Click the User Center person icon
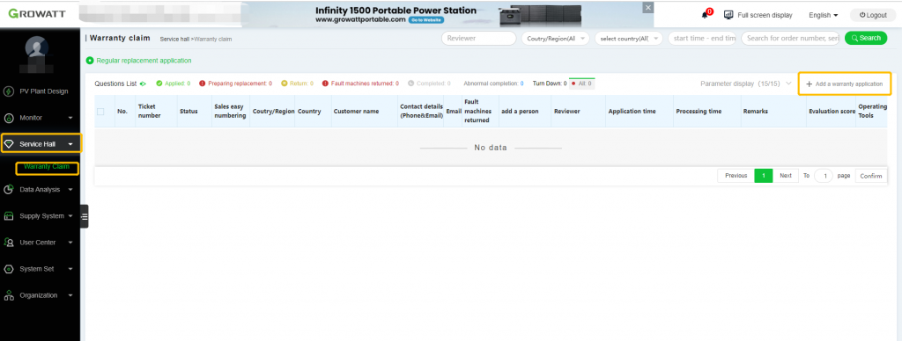 pyautogui.click(x=9, y=243)
